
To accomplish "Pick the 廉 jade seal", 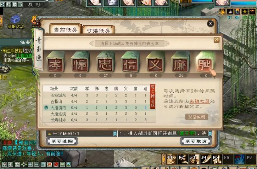I will point(180,61).
